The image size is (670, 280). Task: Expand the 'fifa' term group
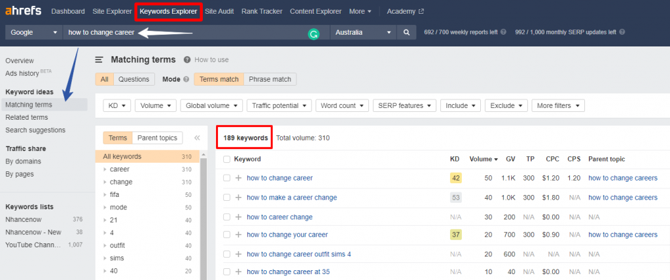pos(105,194)
